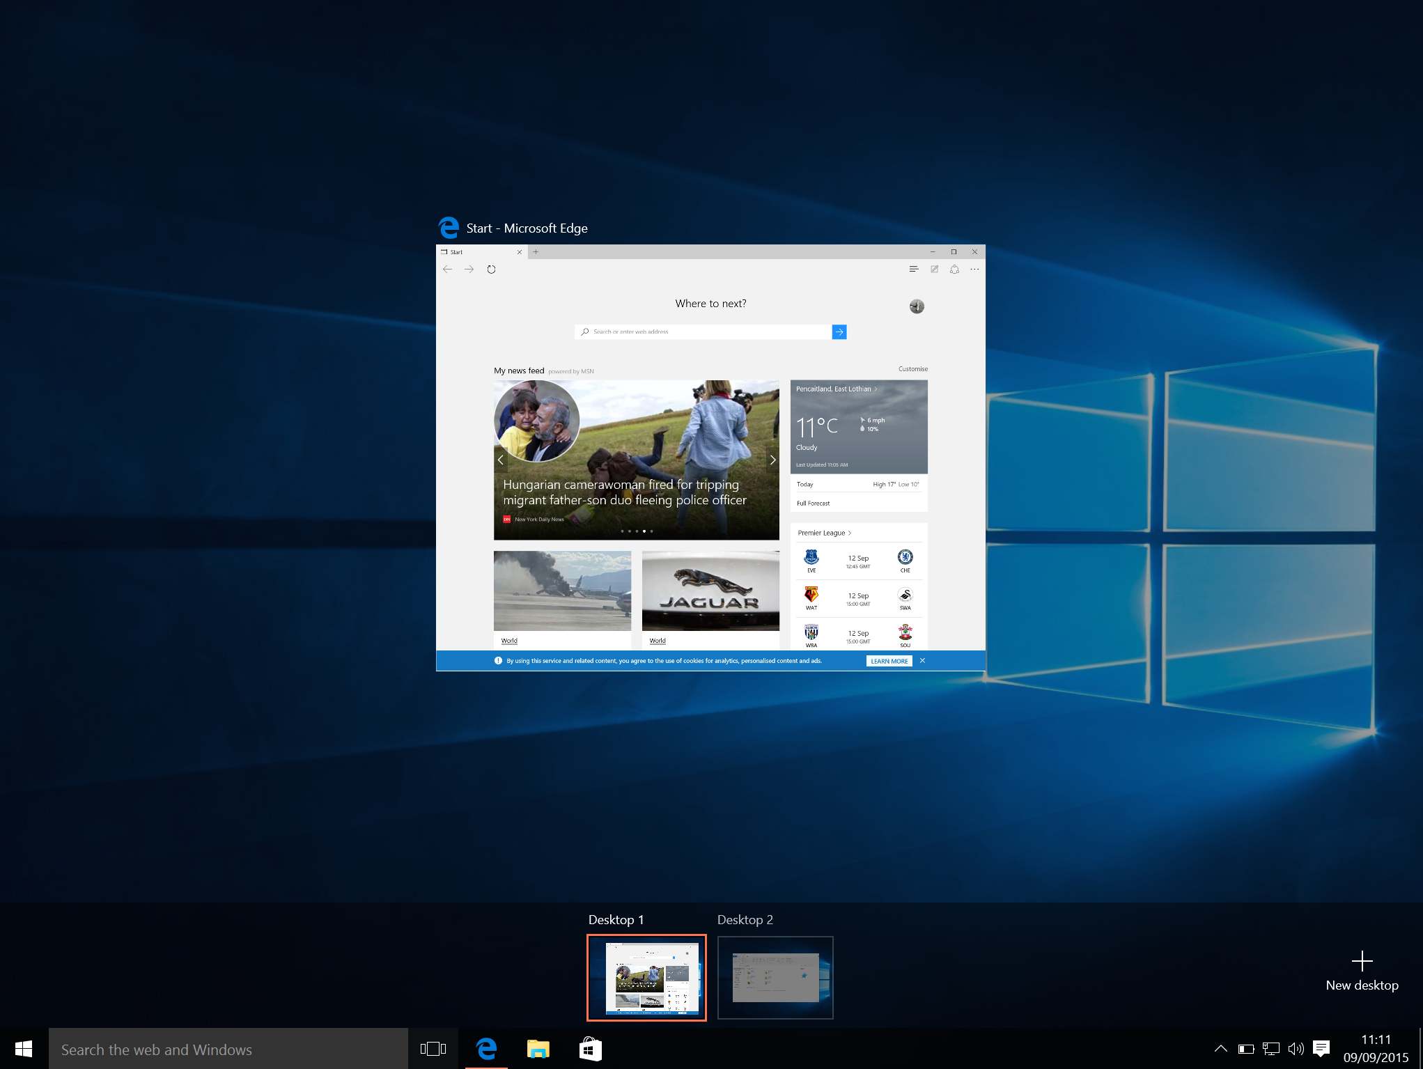Open File Explorer from the taskbar

point(538,1049)
